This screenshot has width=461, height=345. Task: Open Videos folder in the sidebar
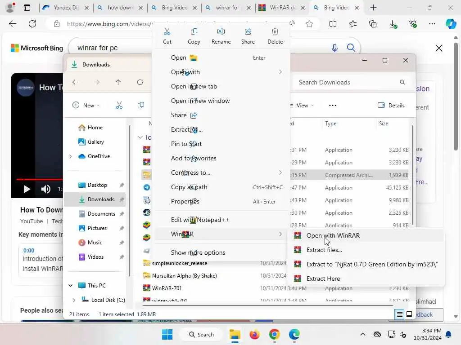[x=95, y=257]
